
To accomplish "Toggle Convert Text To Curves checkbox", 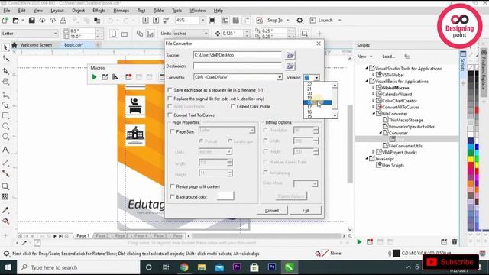I will coord(170,115).
